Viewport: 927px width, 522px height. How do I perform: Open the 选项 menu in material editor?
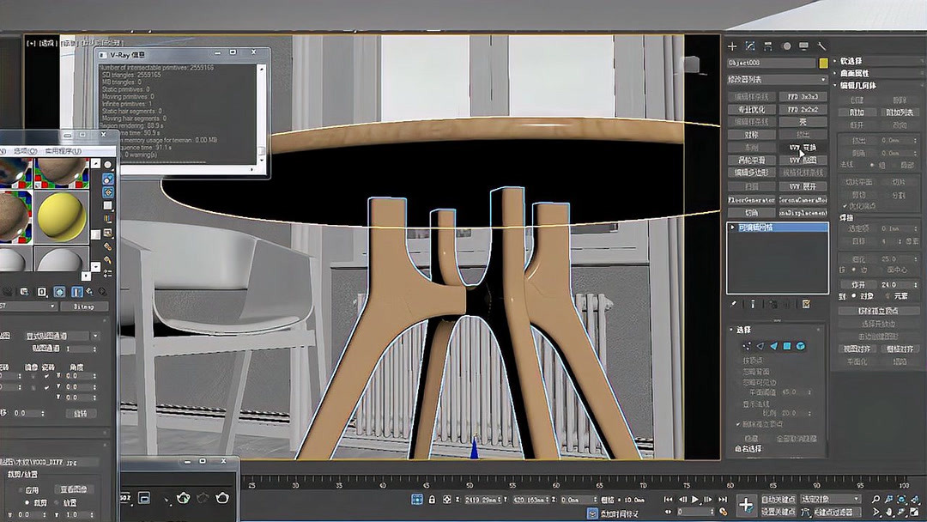27,151
